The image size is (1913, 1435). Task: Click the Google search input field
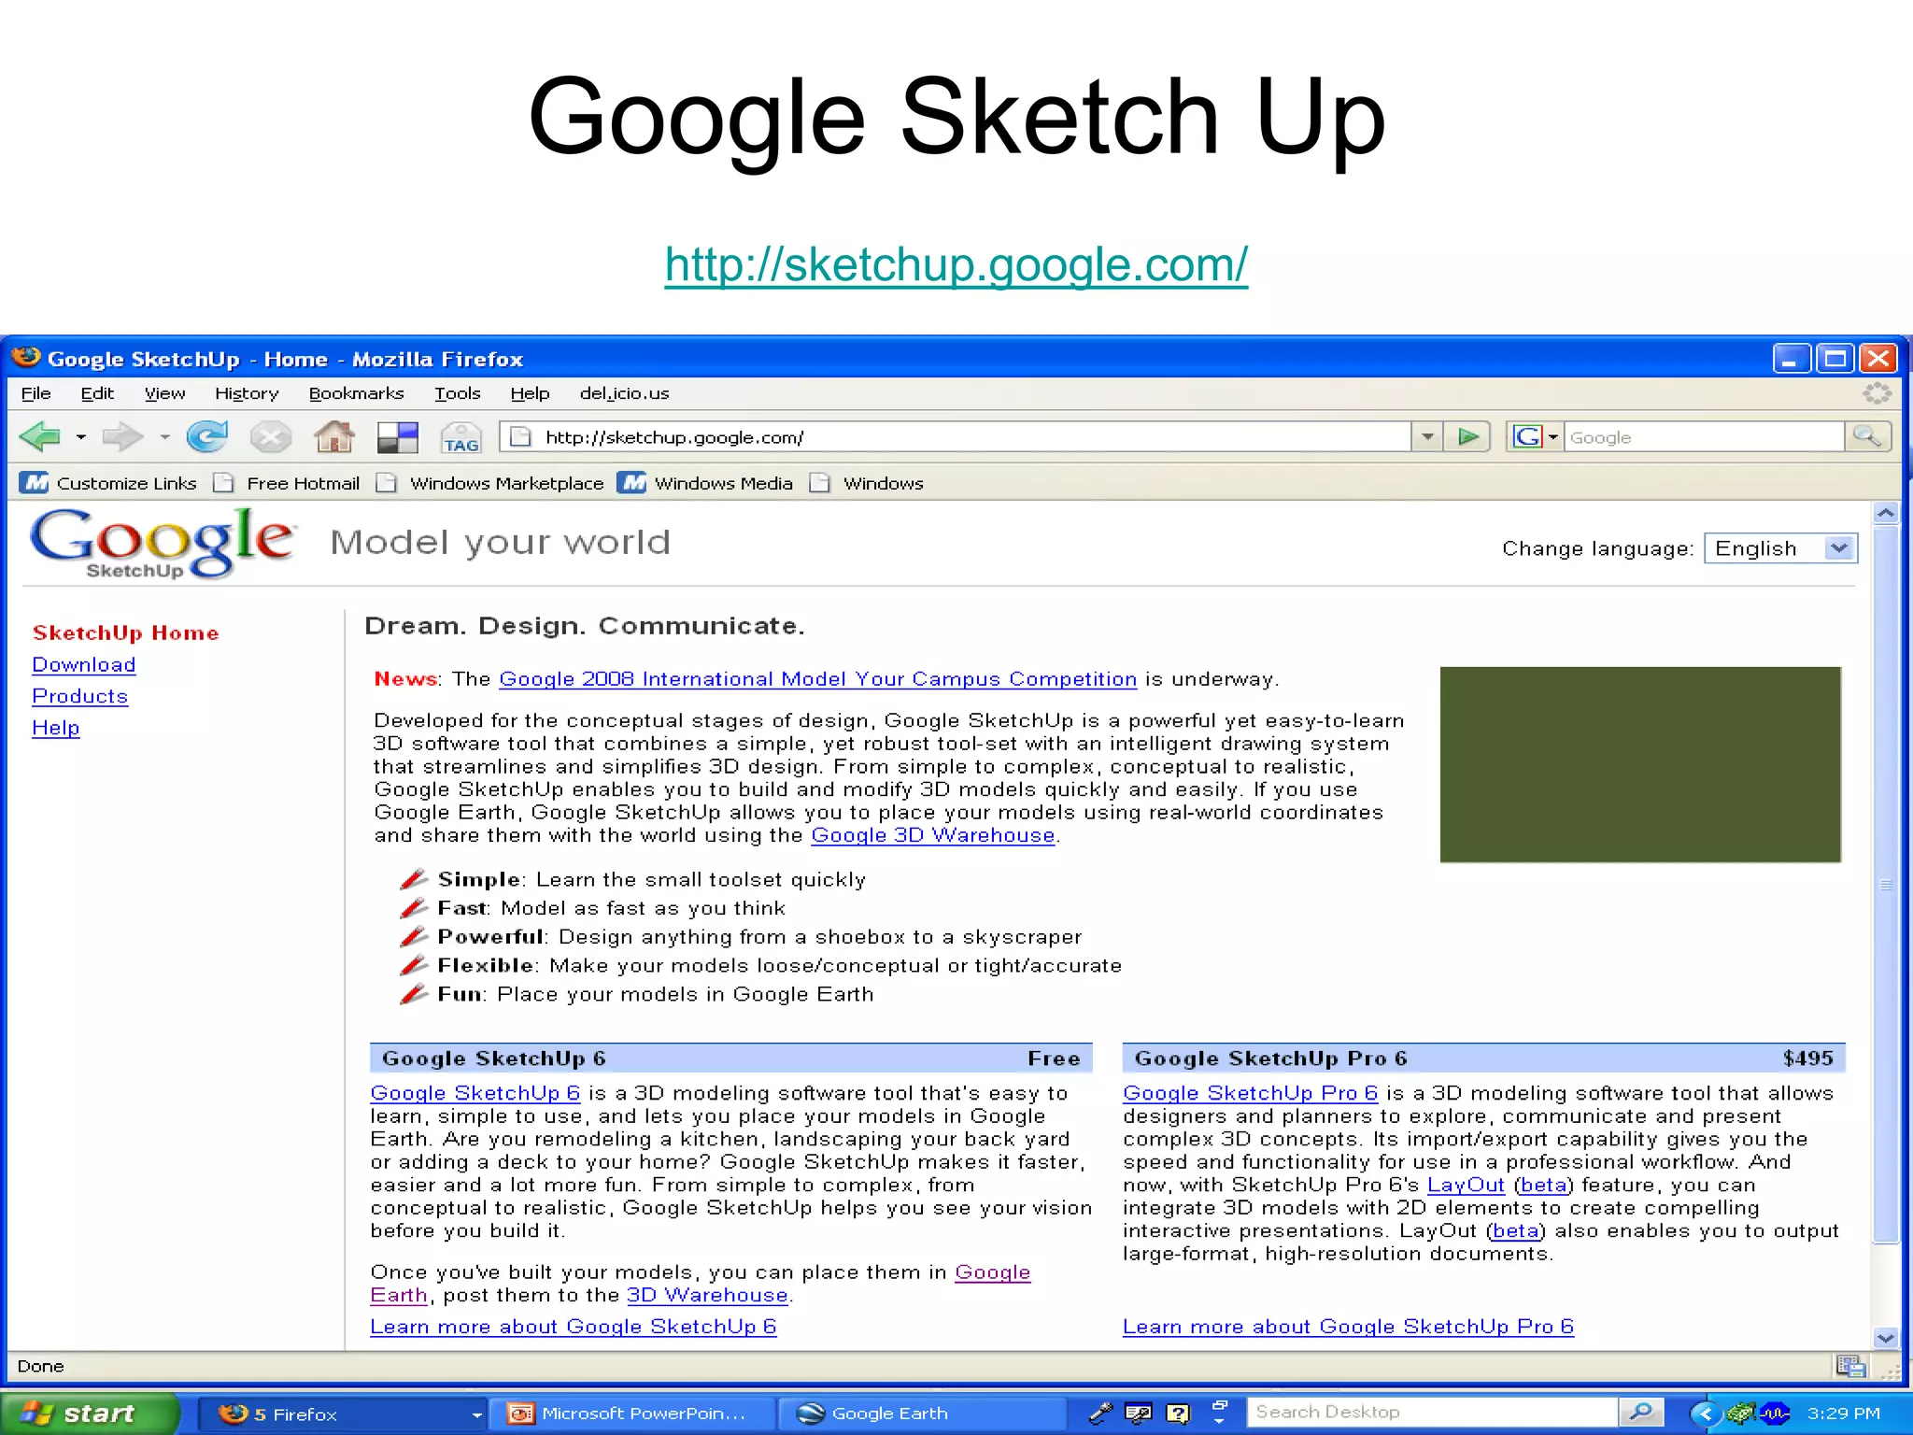[x=1704, y=436]
